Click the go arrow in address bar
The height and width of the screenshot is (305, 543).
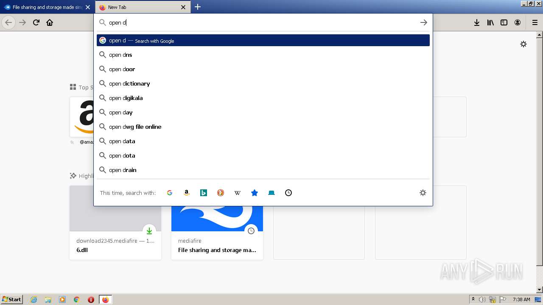pos(424,22)
